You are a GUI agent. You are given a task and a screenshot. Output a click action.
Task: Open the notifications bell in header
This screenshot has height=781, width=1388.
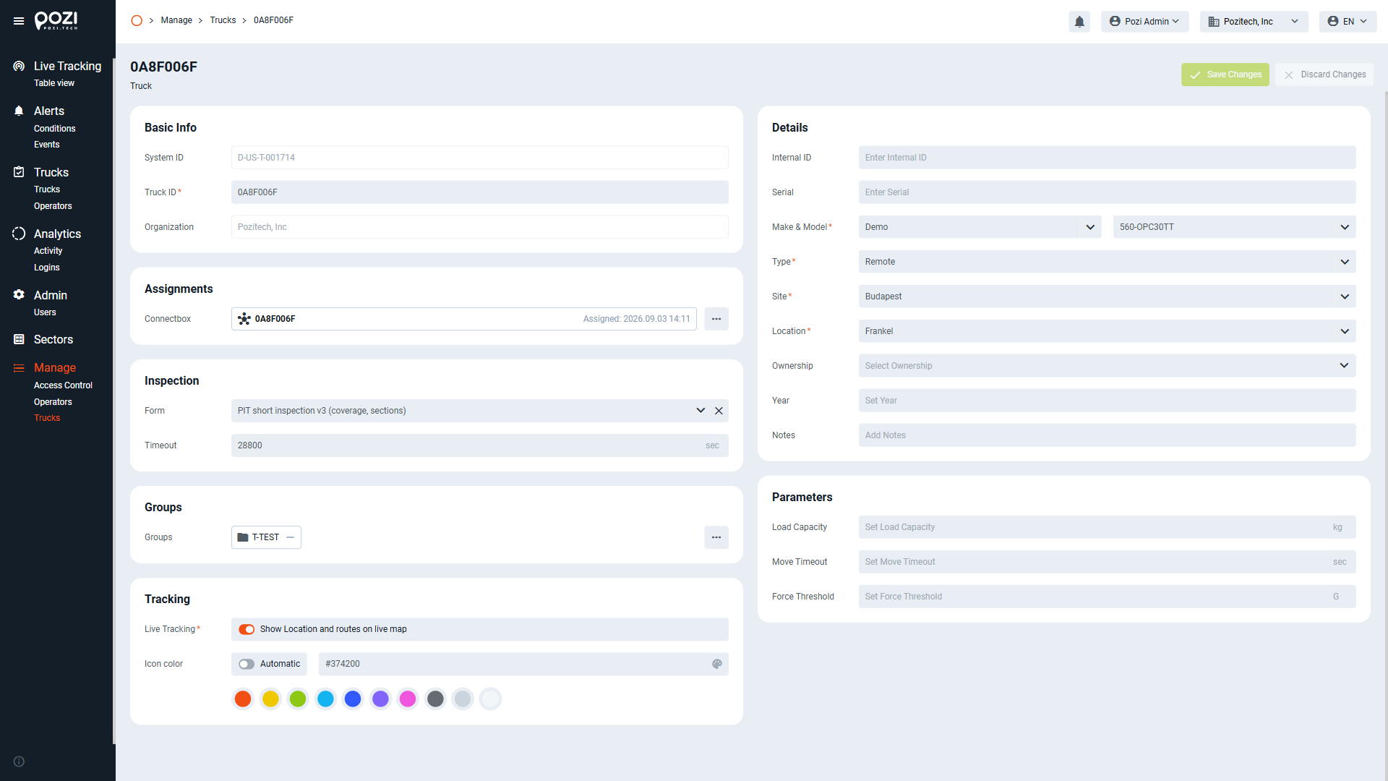point(1079,22)
